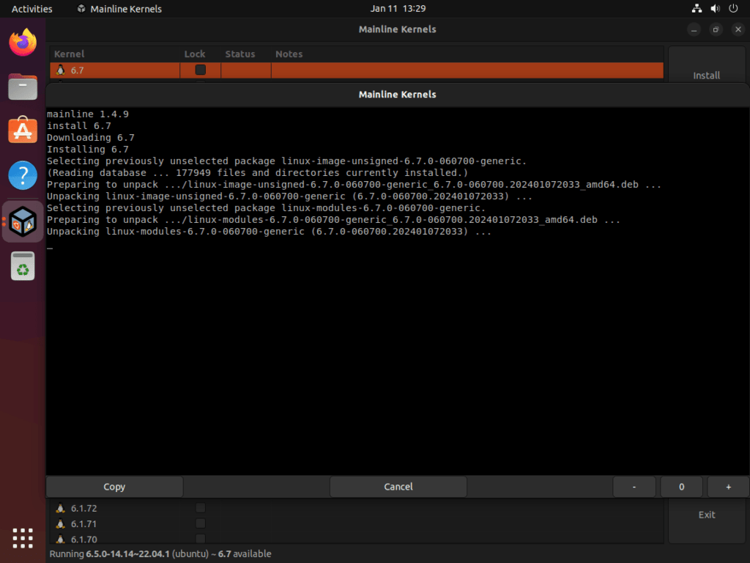
Task: Open Firefox from the dock
Action: coord(22,43)
